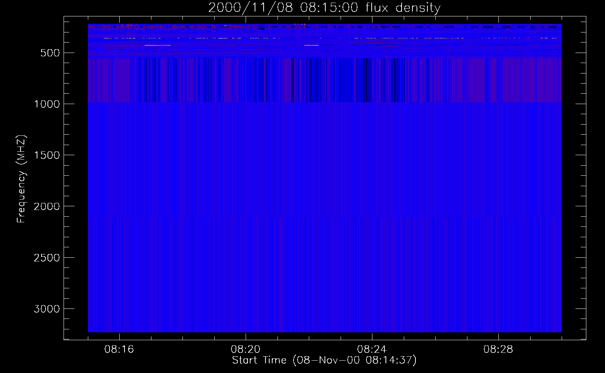Image resolution: width=605 pixels, height=373 pixels.
Task: Click the 2000 frequency tick label
Action: (47, 206)
